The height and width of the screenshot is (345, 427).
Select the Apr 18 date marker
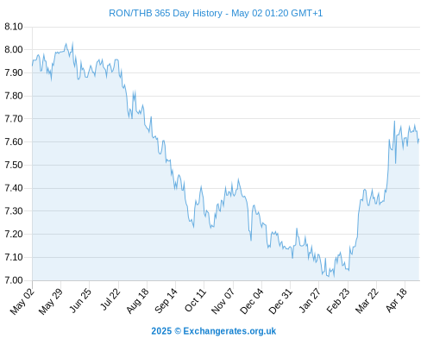pos(396,300)
